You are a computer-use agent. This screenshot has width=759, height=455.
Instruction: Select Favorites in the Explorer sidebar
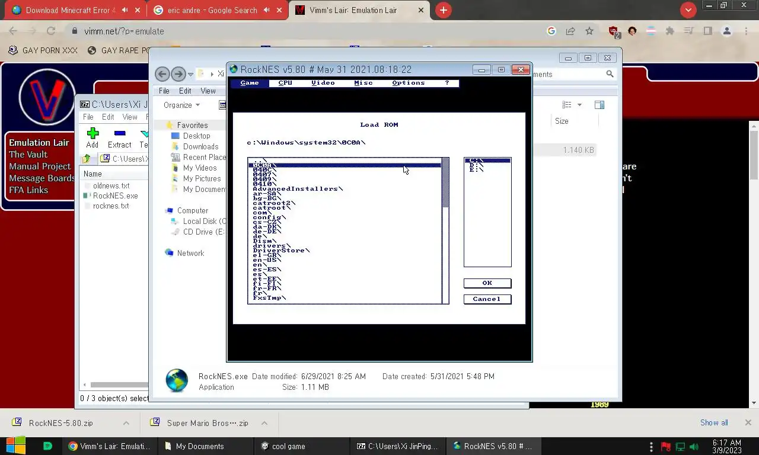[192, 126]
